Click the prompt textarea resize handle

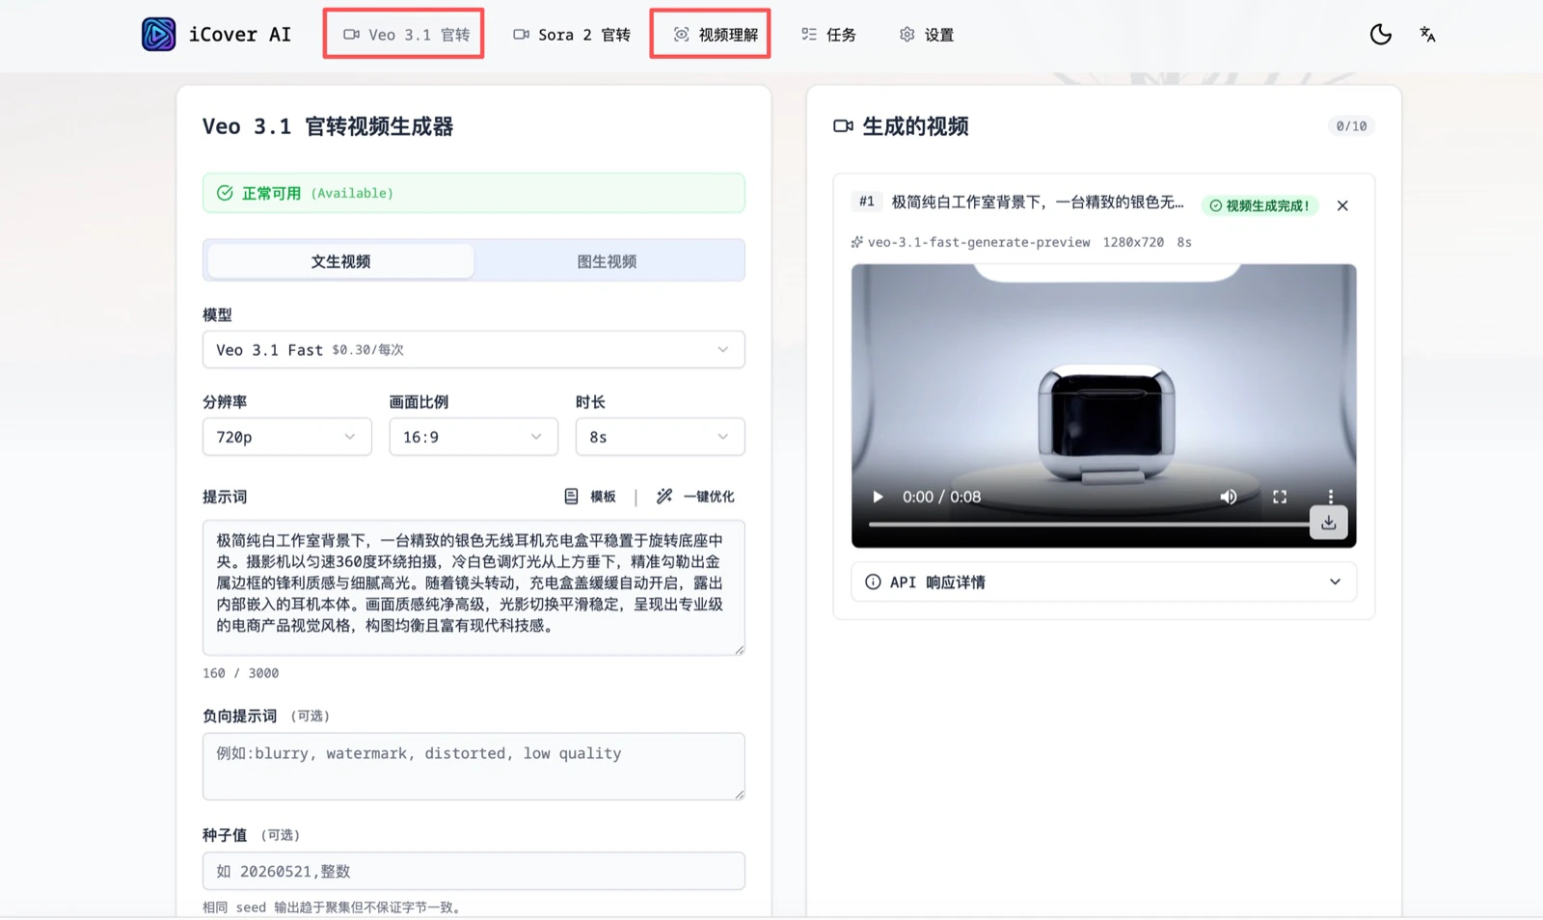click(740, 650)
